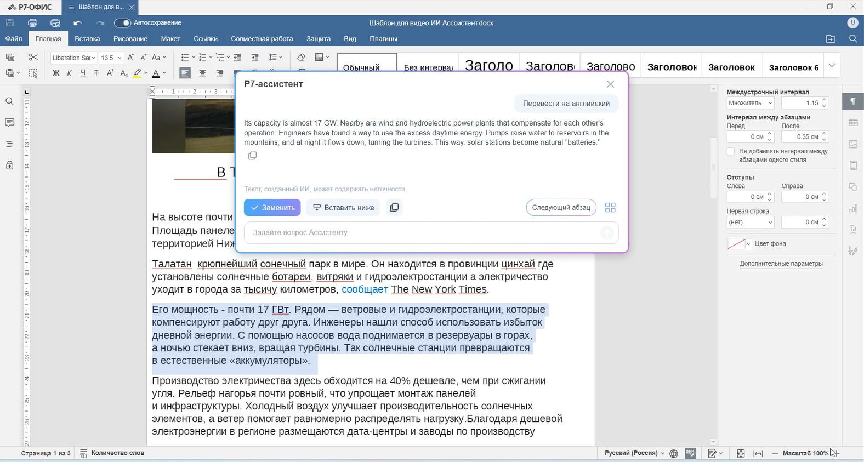Open the comments panel in left sidebar
This screenshot has height=462, width=864.
pyautogui.click(x=9, y=122)
